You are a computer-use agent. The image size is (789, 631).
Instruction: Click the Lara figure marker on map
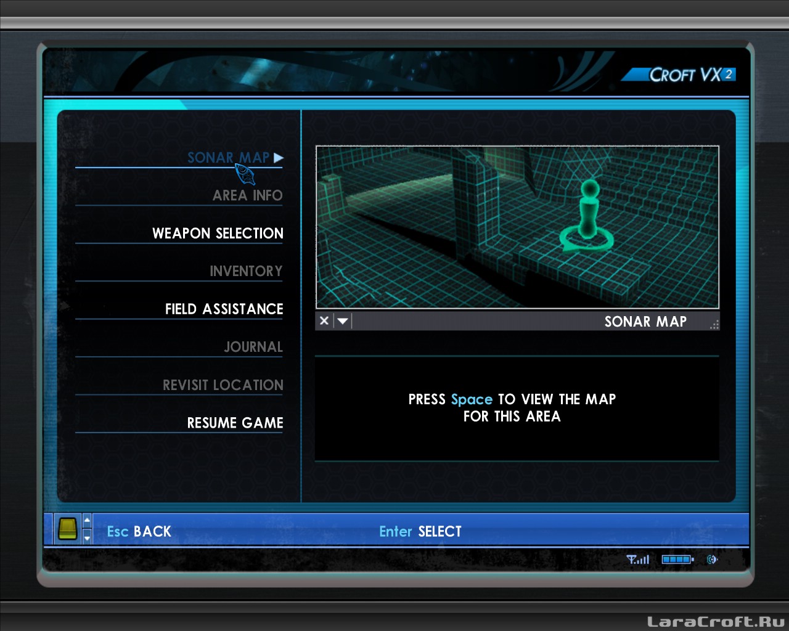588,216
